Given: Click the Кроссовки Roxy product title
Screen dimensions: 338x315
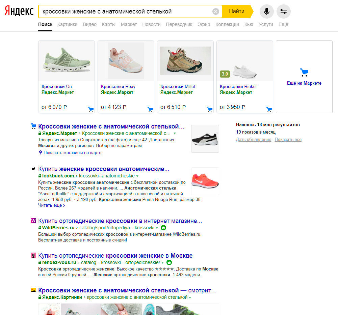Looking at the screenshot, I should (118, 86).
